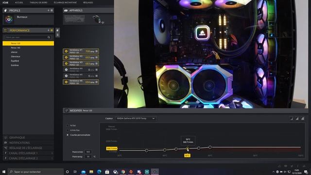Apply the quiet curve preset shape icon
Screen dimensions: 311x175
click(291, 119)
